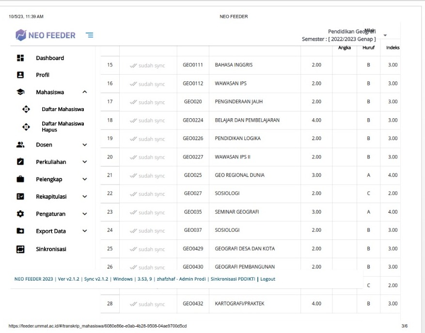Toggle the hamburger sidebar menu
The height and width of the screenshot is (333, 425).
pyautogui.click(x=90, y=35)
